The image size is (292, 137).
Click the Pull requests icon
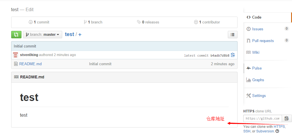(x=248, y=41)
